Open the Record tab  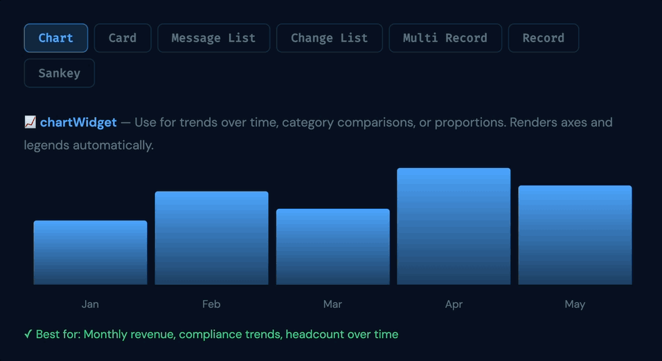[544, 38]
